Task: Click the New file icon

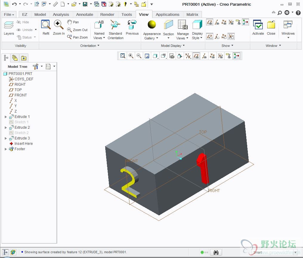Action: [x=63, y=4]
